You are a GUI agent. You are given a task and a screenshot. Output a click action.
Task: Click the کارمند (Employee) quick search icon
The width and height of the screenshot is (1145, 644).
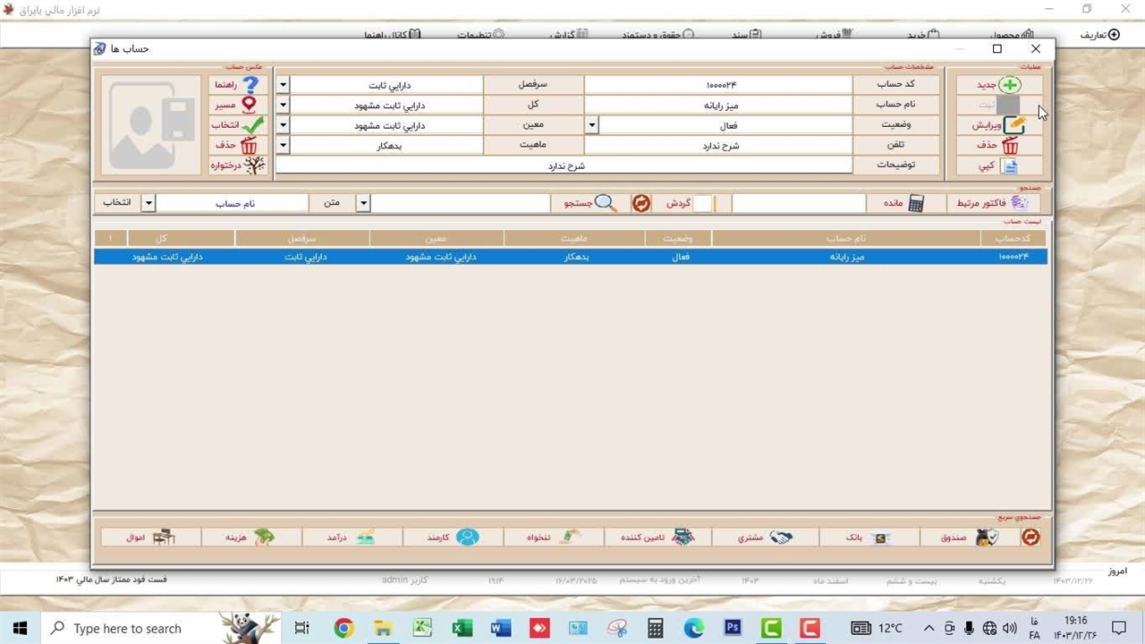coord(467,538)
